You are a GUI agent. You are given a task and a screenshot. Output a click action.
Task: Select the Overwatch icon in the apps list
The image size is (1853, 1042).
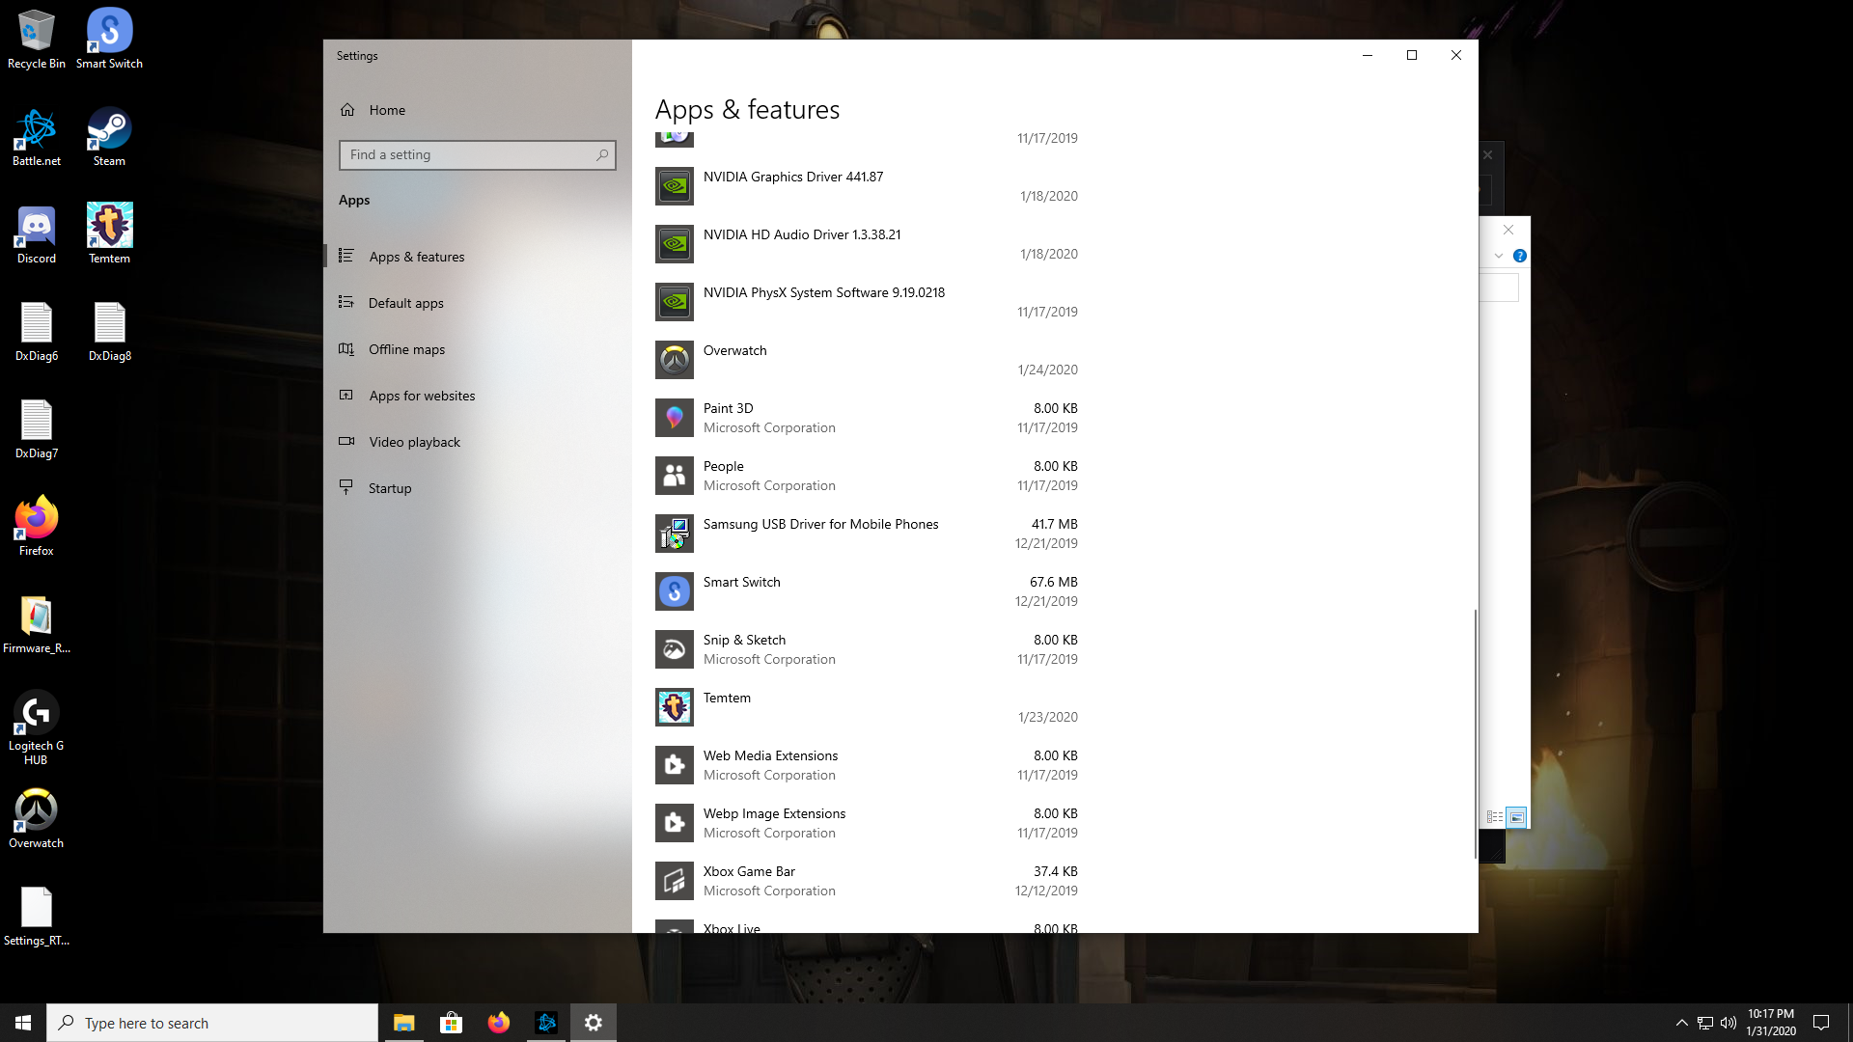[x=674, y=360]
